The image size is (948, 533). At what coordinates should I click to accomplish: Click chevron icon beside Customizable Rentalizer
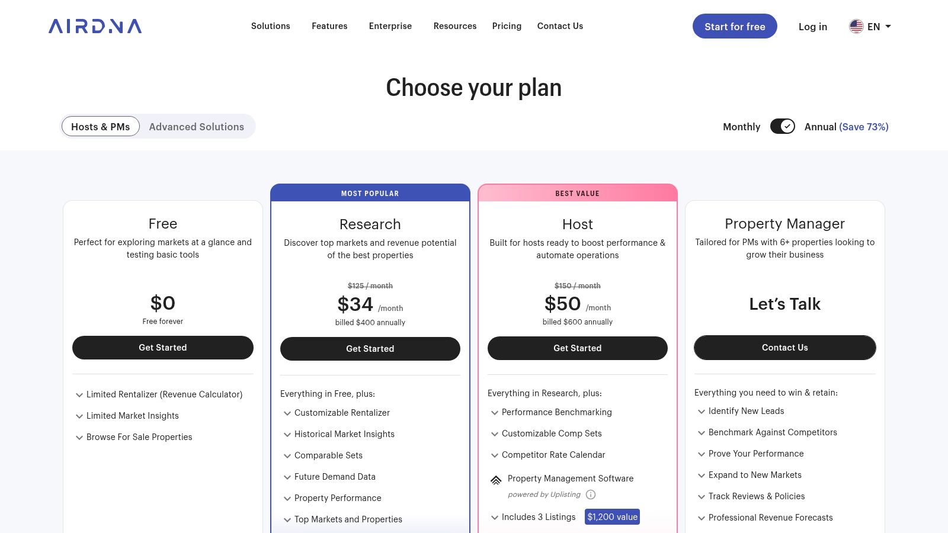click(x=287, y=413)
